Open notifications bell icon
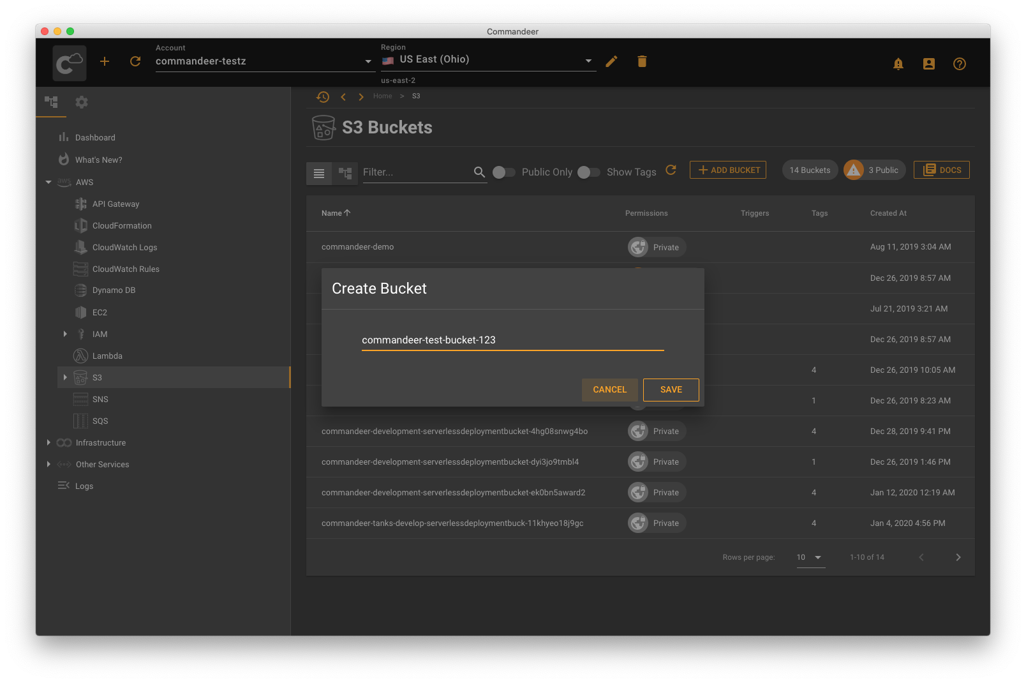 click(x=898, y=64)
